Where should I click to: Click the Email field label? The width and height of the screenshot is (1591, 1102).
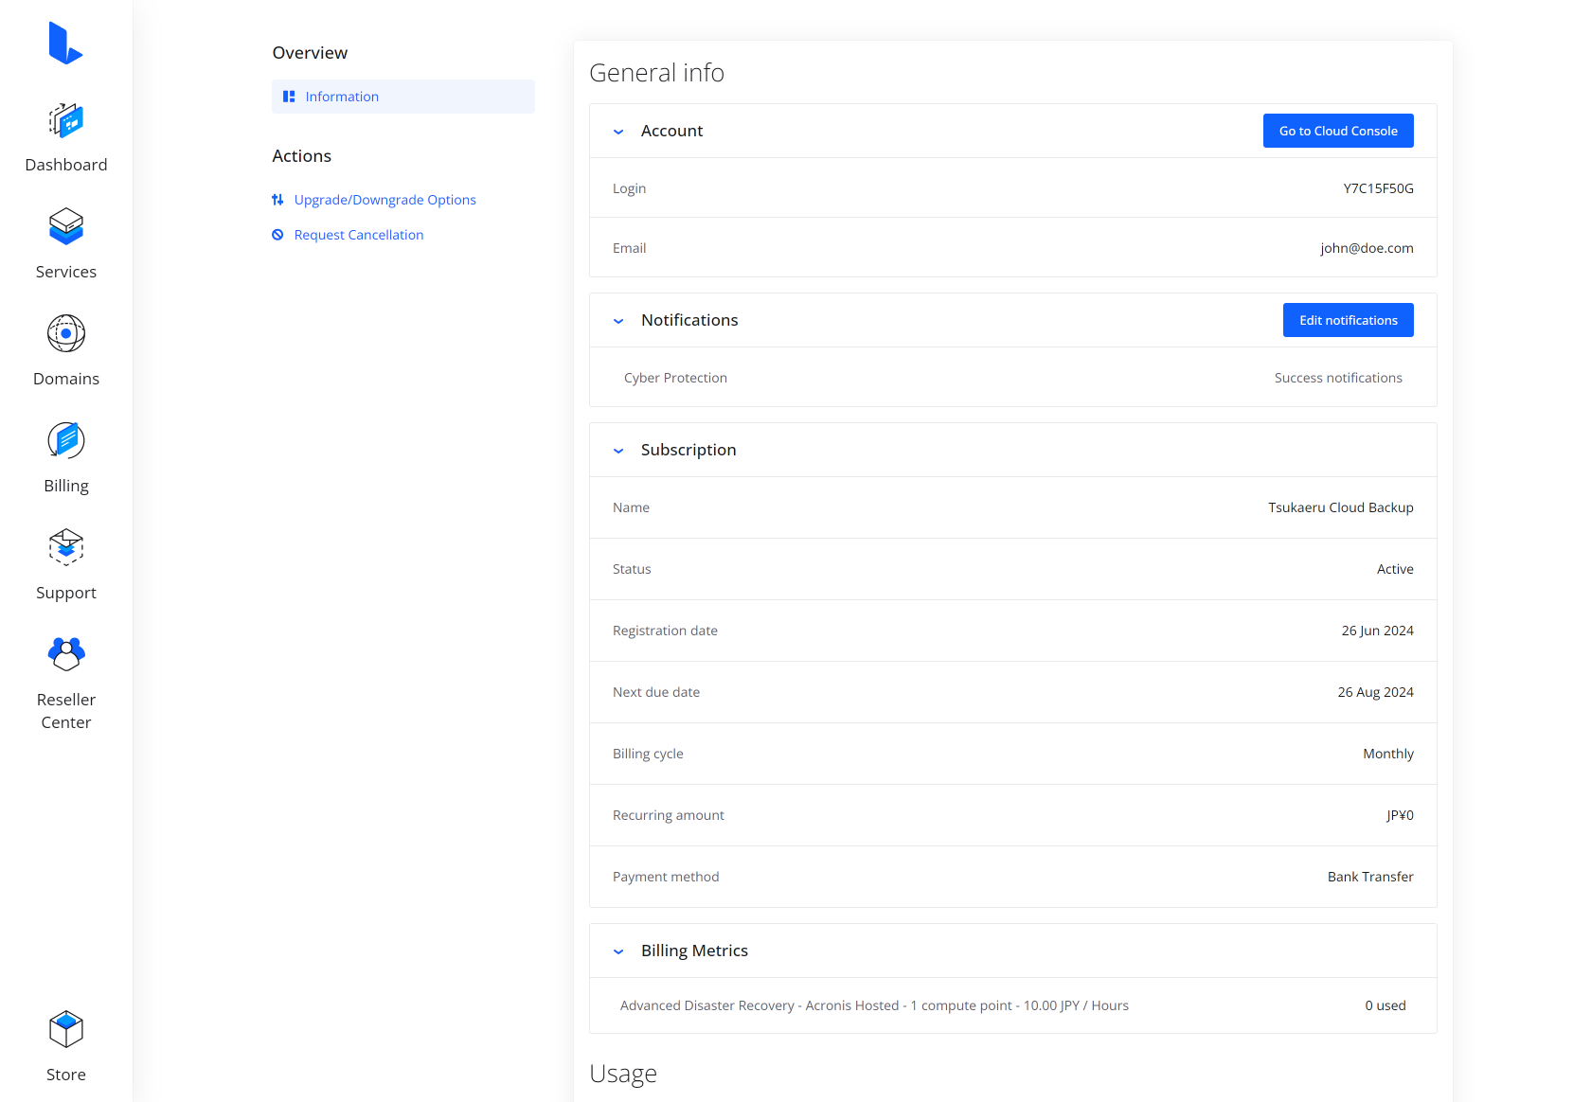coord(629,248)
